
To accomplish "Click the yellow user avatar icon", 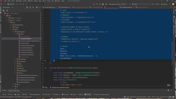I will [173, 4].
